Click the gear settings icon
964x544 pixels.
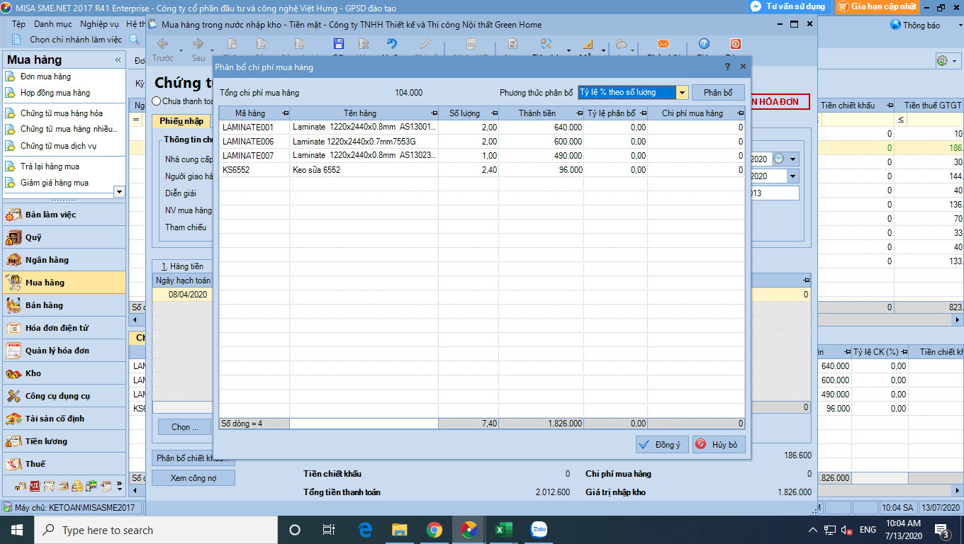pyautogui.click(x=942, y=61)
